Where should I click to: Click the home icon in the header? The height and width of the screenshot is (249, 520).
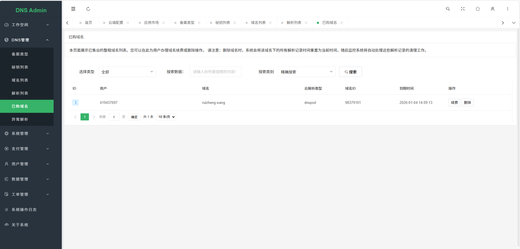[x=478, y=9]
